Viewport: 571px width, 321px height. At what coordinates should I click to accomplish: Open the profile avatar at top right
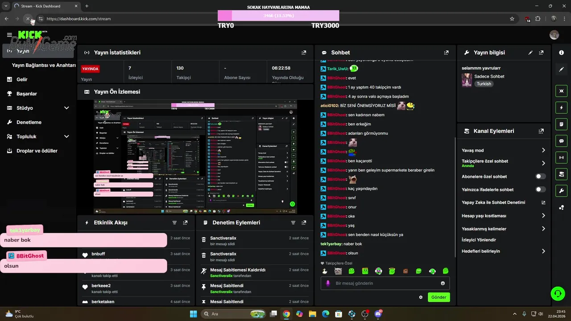(554, 35)
